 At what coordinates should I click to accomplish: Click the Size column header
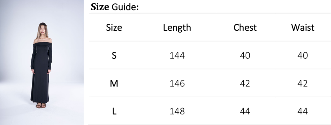coord(114,28)
